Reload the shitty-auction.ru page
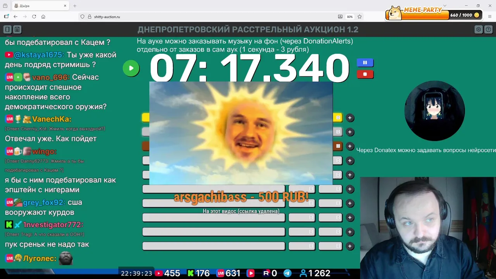The height and width of the screenshot is (279, 496). click(x=34, y=17)
